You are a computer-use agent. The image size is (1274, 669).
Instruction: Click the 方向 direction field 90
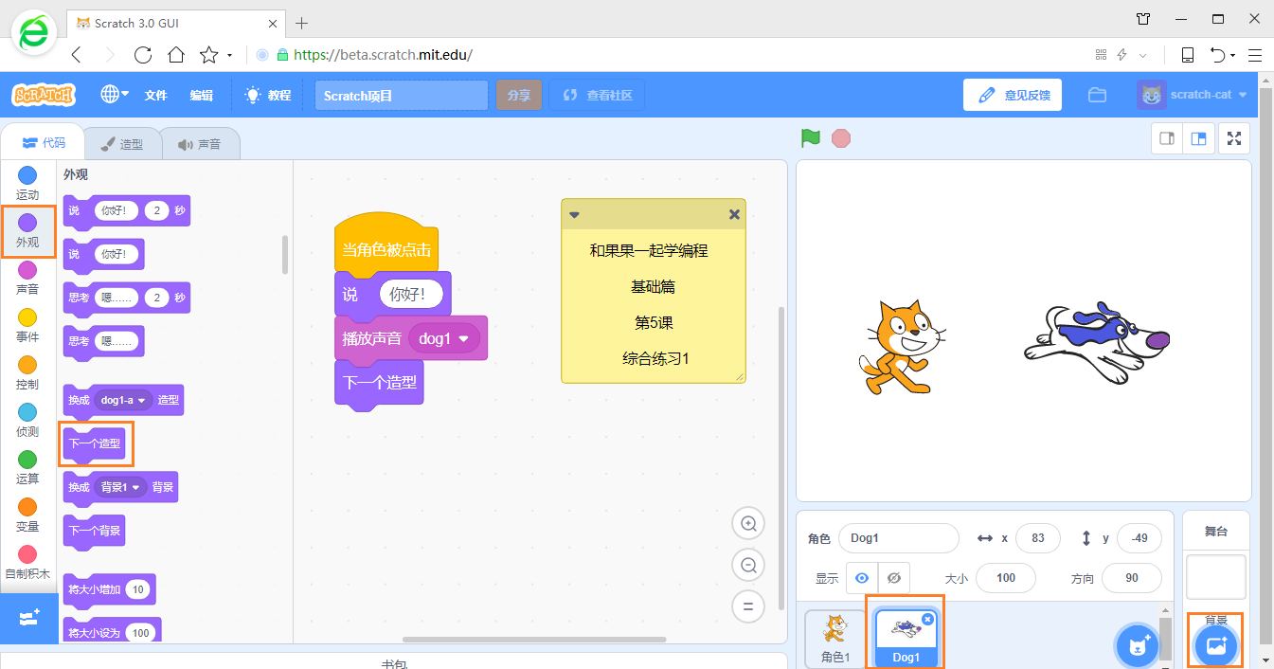(1132, 578)
